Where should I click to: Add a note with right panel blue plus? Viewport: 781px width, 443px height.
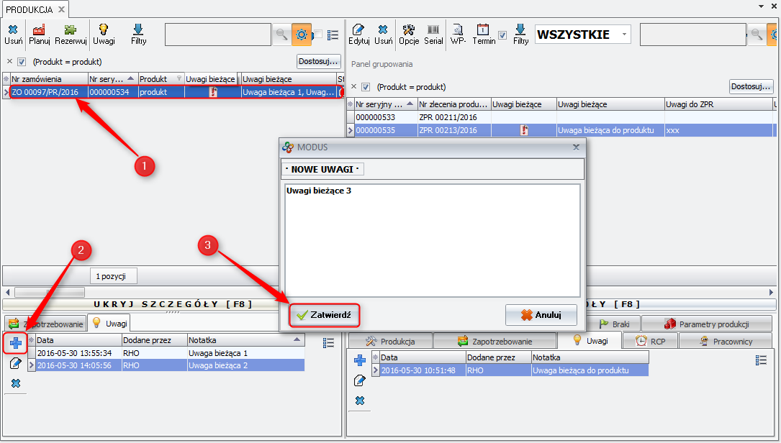pyautogui.click(x=360, y=360)
